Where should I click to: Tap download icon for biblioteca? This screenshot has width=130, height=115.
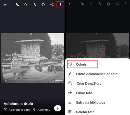coord(70,102)
